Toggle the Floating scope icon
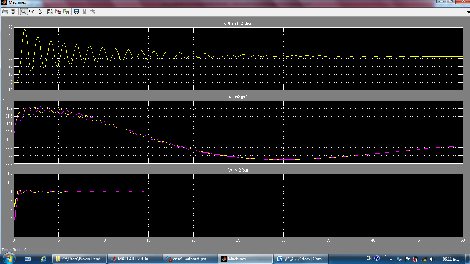The width and height of the screenshot is (470, 264). coord(76,11)
